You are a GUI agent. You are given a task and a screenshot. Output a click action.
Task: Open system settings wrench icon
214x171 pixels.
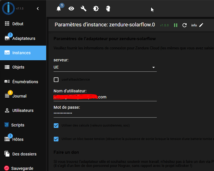(84, 9)
